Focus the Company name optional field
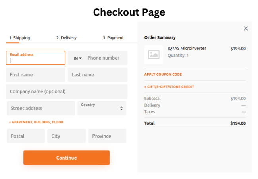 (67, 91)
